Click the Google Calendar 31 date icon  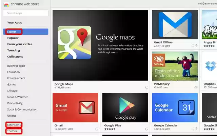(186, 107)
